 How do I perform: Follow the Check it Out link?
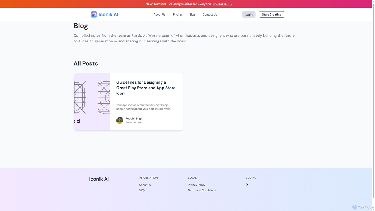click(222, 4)
